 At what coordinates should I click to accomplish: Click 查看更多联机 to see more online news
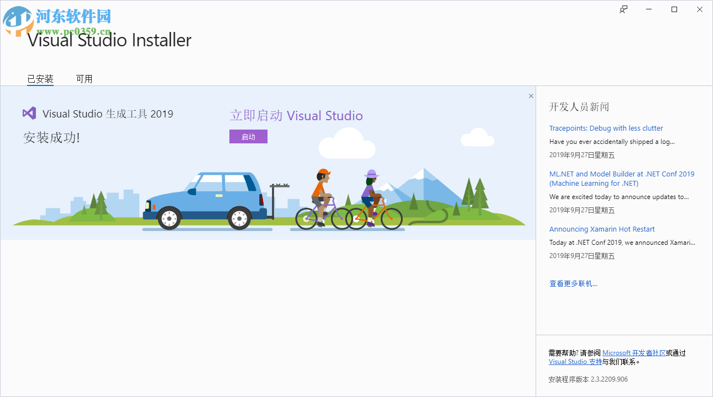pyautogui.click(x=573, y=283)
